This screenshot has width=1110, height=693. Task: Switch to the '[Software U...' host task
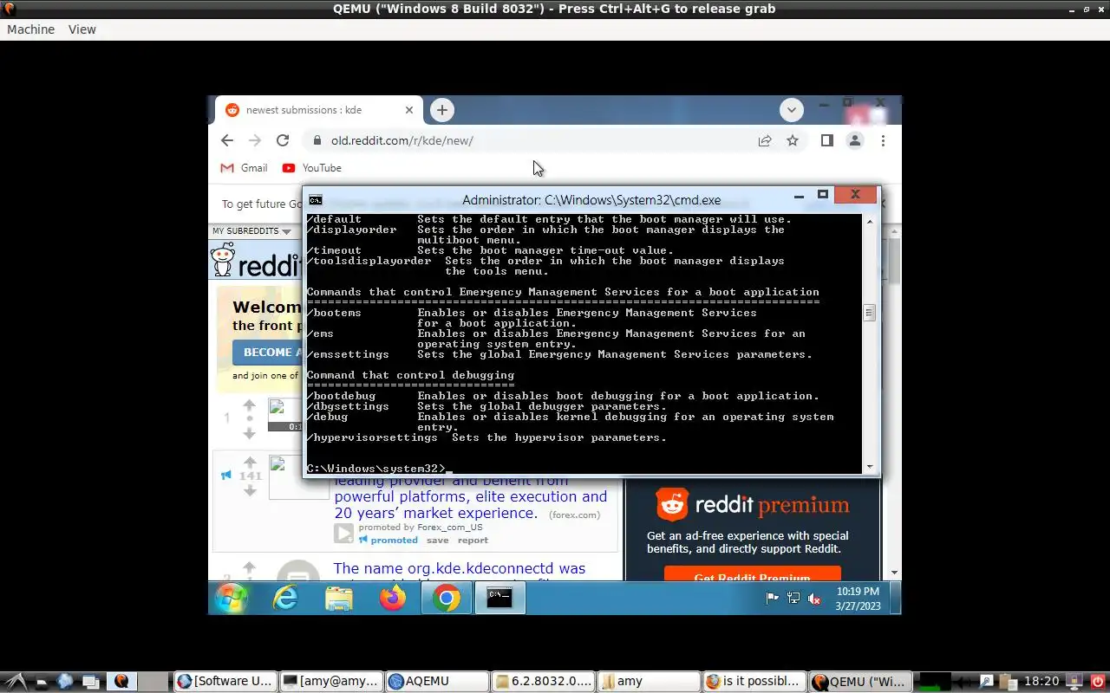[225, 681]
